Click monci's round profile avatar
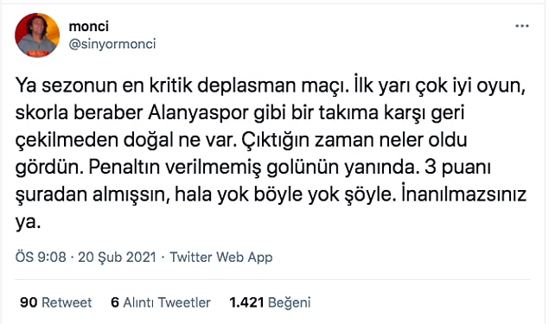 click(x=37, y=35)
